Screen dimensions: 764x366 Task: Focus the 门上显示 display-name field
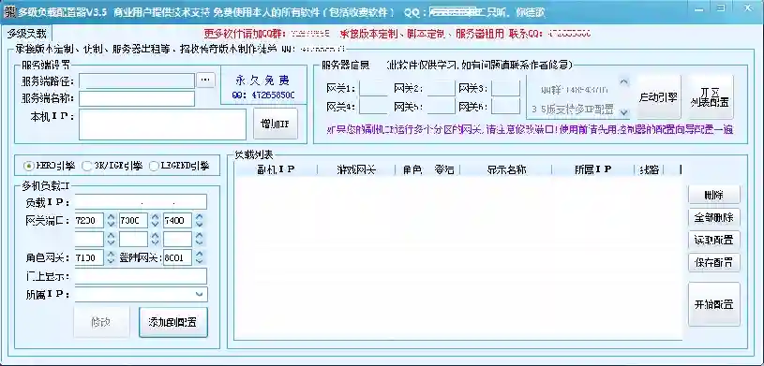(x=141, y=276)
